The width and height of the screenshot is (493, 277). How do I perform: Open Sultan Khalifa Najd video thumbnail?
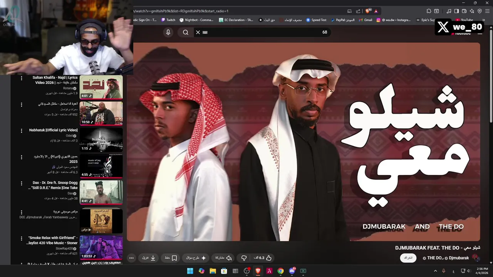101,87
